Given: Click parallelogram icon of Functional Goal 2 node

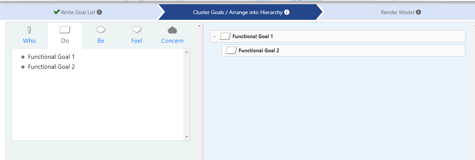Looking at the screenshot, I should 231,50.
